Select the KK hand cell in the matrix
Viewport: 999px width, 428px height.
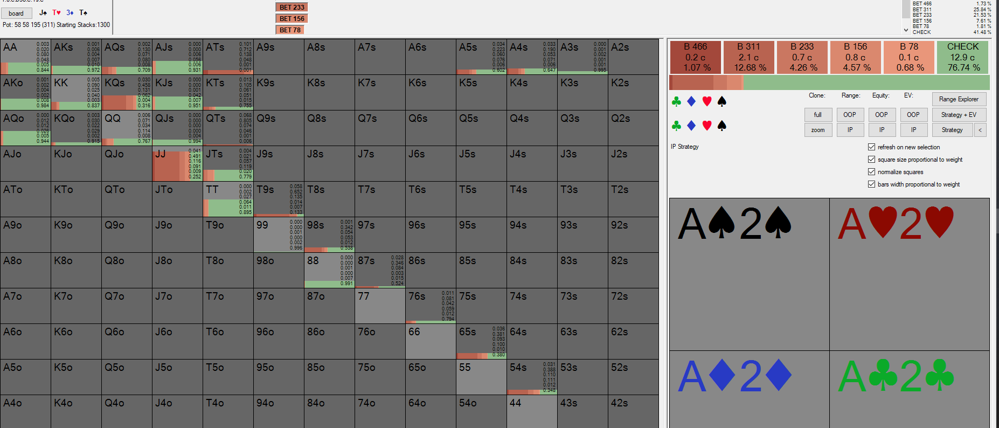[x=76, y=92]
